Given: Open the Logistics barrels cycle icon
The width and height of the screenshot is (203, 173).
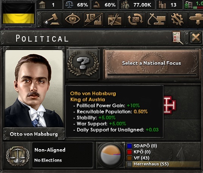Looking at the screenshot, I should click(135, 19).
